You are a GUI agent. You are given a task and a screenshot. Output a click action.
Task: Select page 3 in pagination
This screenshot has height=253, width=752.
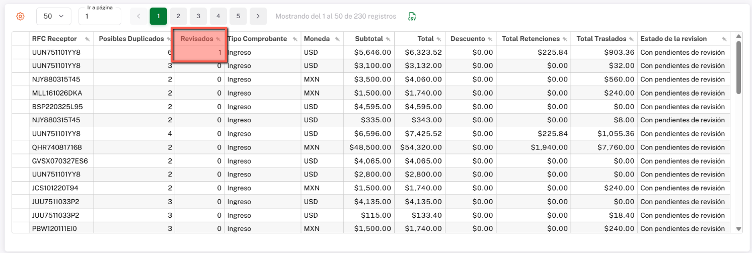(198, 16)
